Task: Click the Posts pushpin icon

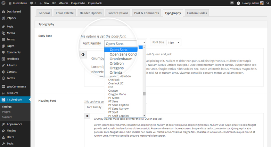Action: [3, 27]
